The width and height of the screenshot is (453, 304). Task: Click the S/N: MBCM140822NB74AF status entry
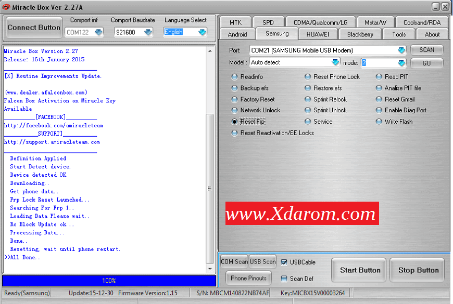click(x=233, y=293)
